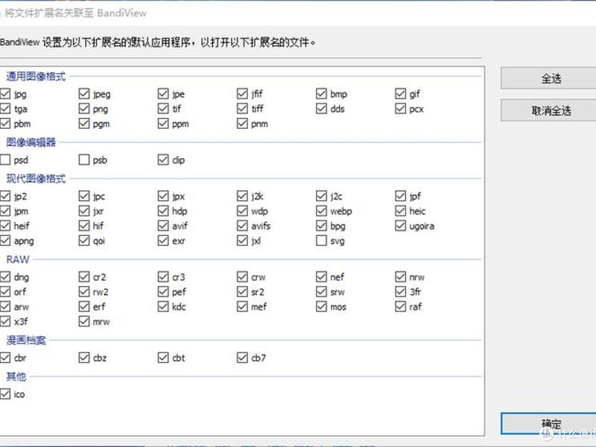The image size is (596, 447).
Task: Toggle the ppm checkbox
Action: pyautogui.click(x=163, y=124)
